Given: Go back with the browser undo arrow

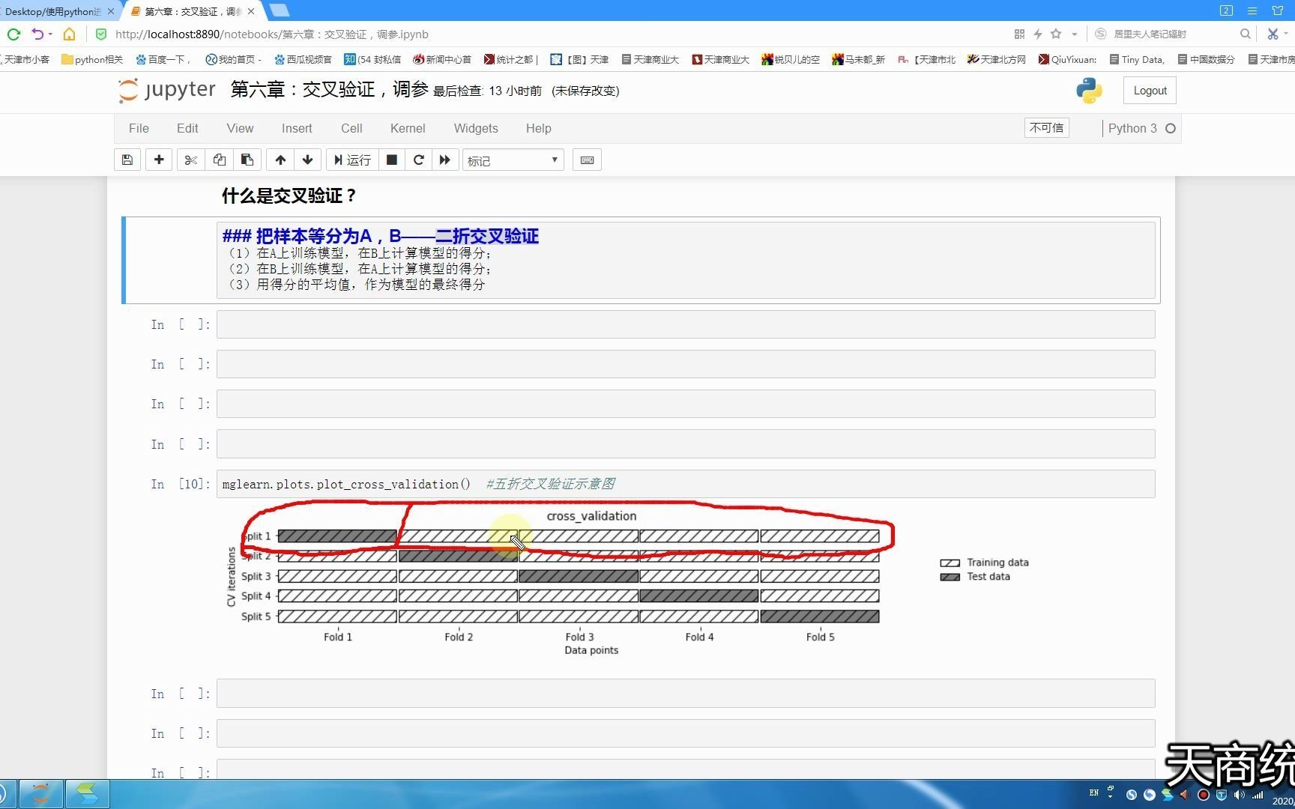Looking at the screenshot, I should pos(37,34).
